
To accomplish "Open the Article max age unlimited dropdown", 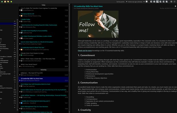I will 136,2.
